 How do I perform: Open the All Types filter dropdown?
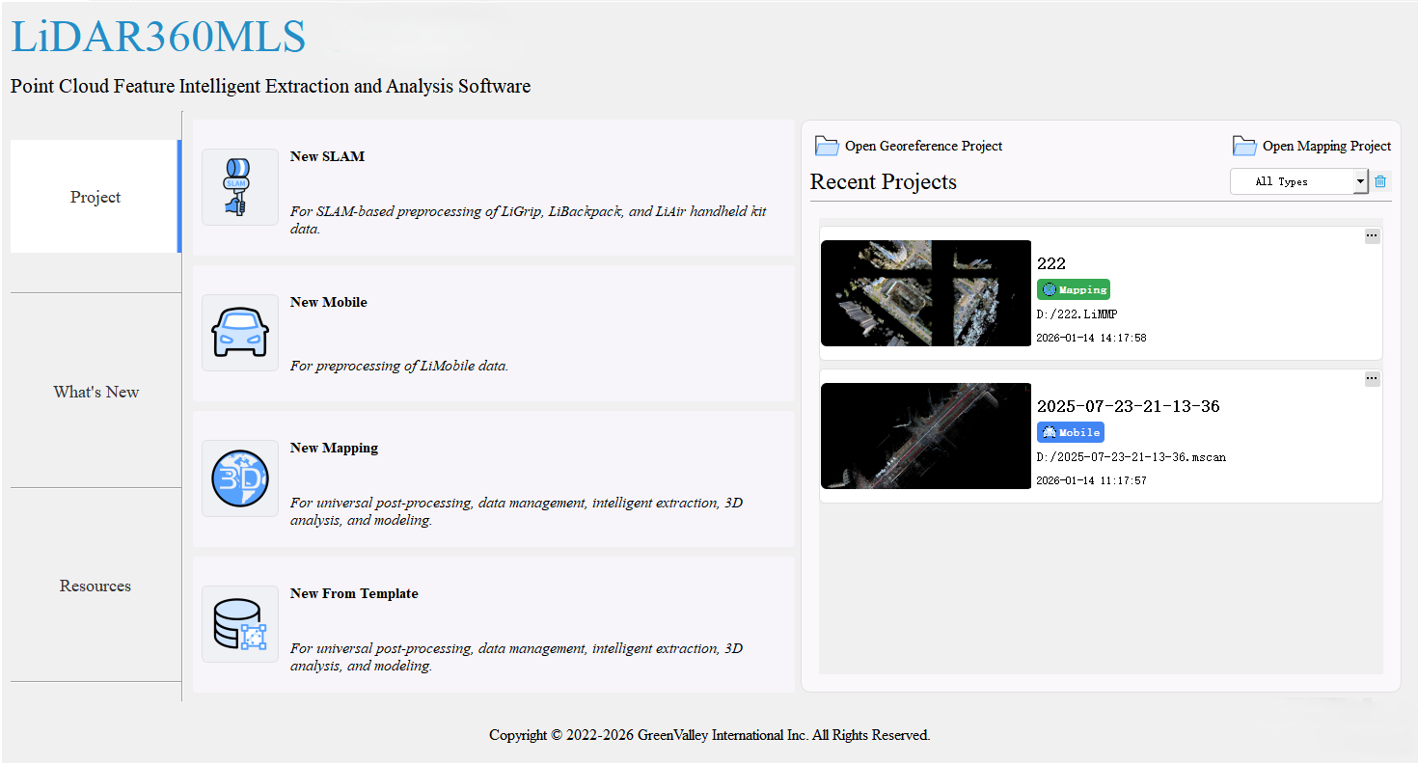1298,180
